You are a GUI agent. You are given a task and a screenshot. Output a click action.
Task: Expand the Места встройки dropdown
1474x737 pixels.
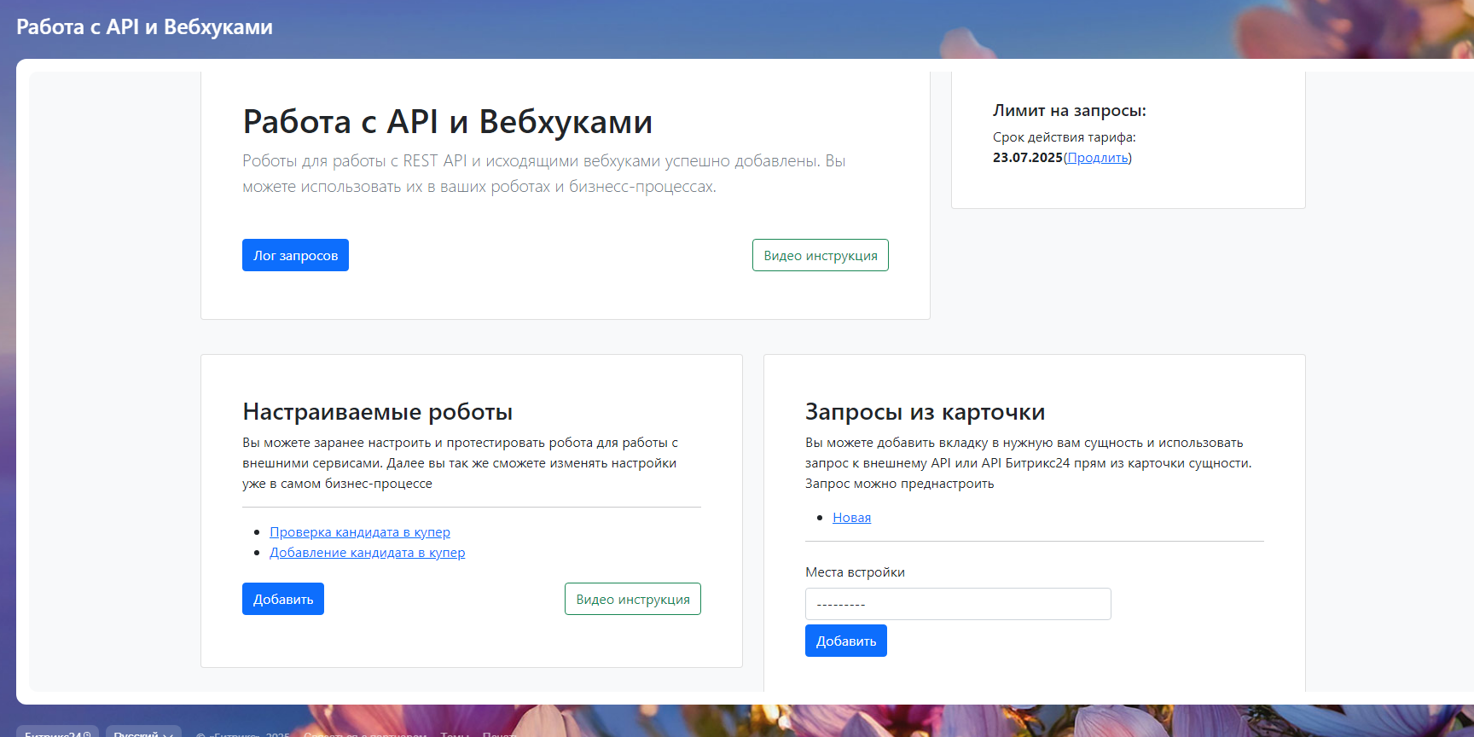957,604
